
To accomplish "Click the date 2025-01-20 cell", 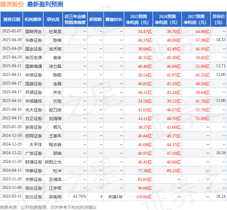I will (12, 127).
